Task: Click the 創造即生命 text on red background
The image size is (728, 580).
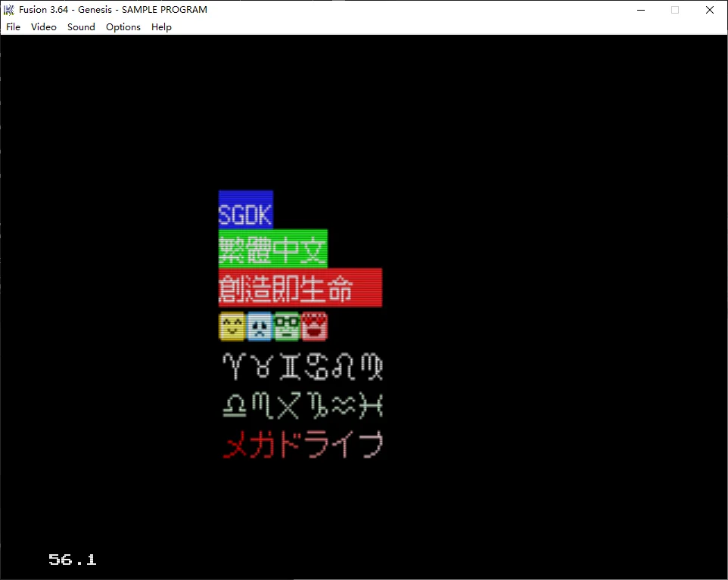Action: point(286,288)
